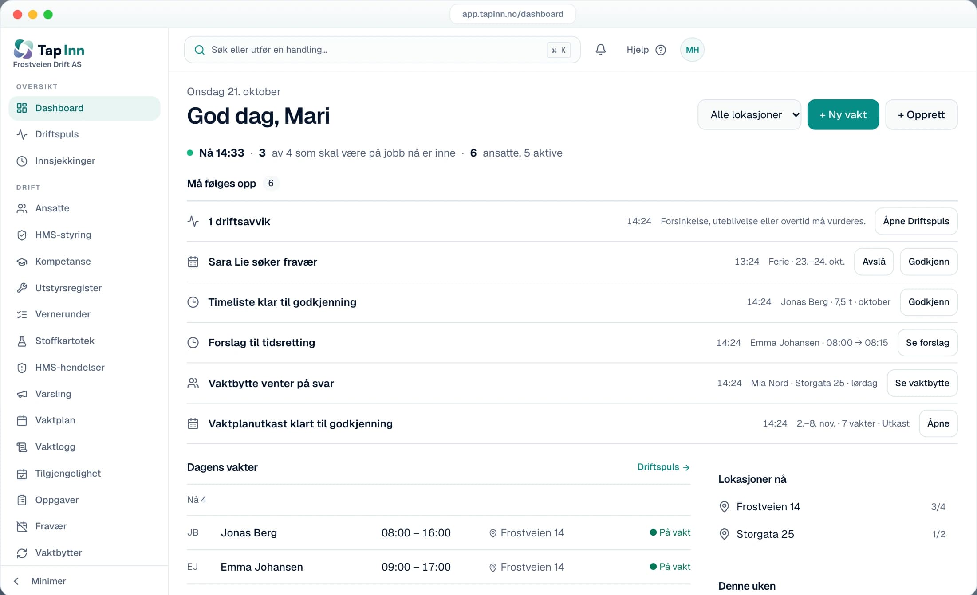977x595 pixels.
Task: Click Åpne Driftspuls button
Action: click(x=916, y=221)
